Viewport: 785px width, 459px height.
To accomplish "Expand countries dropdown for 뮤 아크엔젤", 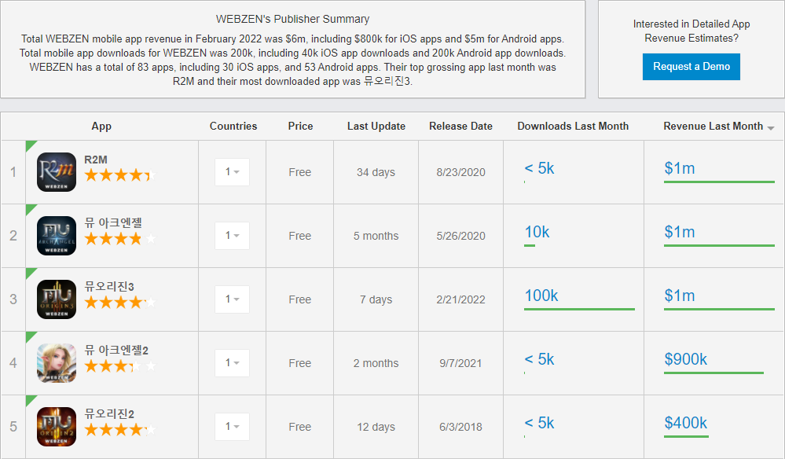I will 233,236.
